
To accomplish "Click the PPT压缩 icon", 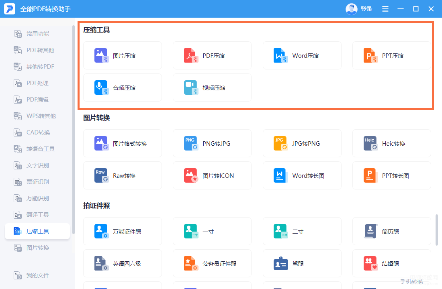I will (x=370, y=55).
